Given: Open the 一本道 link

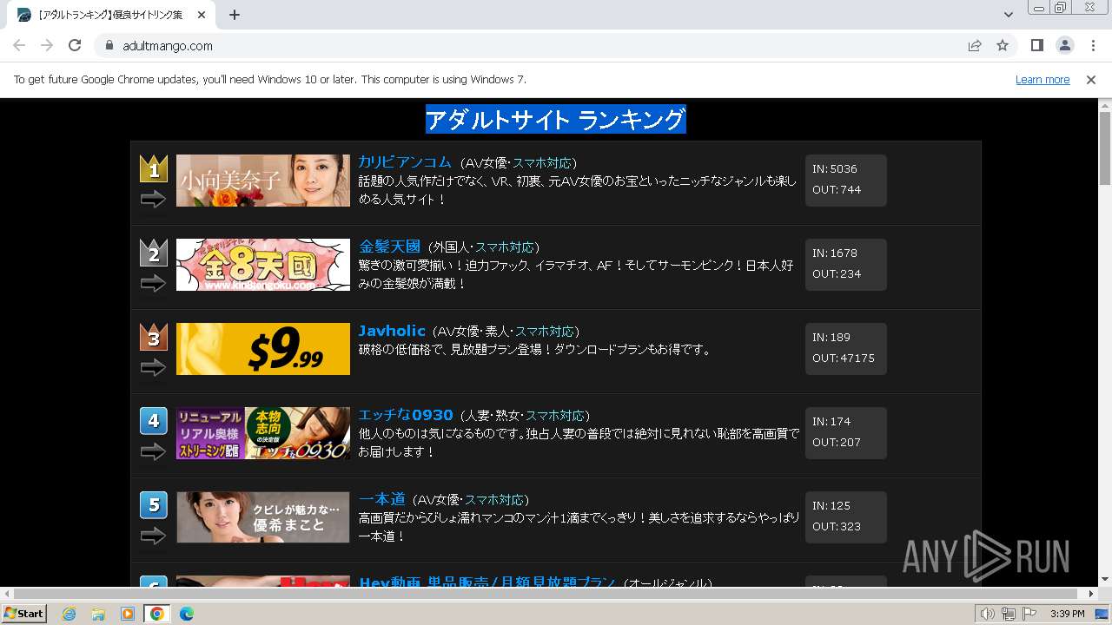Looking at the screenshot, I should (x=382, y=499).
